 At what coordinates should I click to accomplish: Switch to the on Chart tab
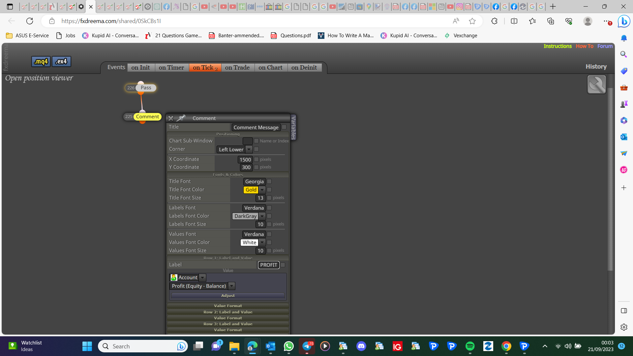270,68
